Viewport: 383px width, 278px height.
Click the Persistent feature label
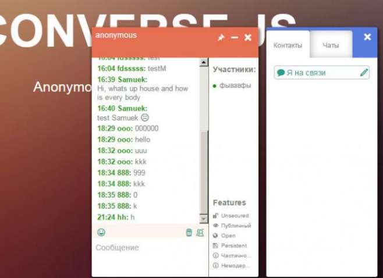(x=234, y=246)
